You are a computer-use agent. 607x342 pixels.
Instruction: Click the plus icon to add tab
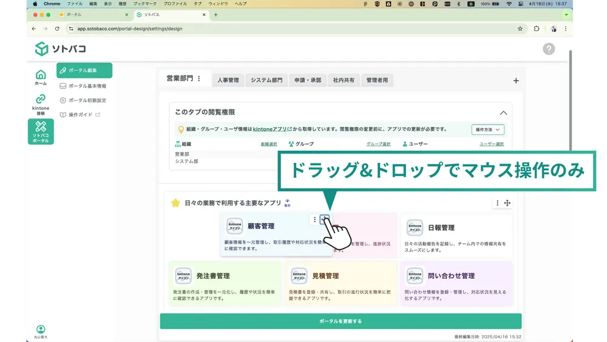(x=516, y=81)
